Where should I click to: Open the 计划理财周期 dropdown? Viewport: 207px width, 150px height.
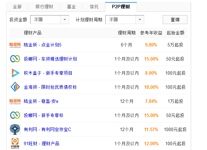[x=125, y=20]
